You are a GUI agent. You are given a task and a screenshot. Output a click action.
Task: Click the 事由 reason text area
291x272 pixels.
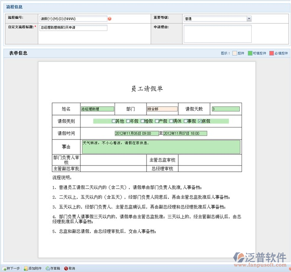coord(160,147)
